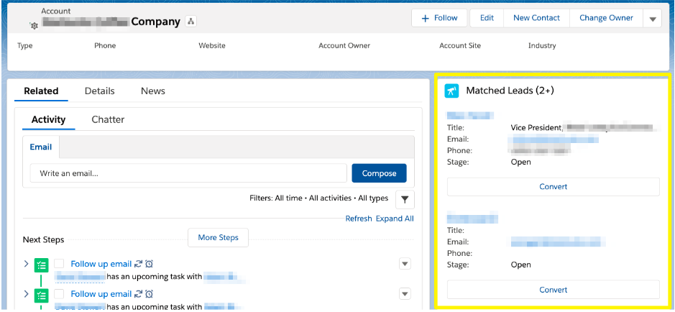675x312 pixels.
Task: Click the Filters: All time summary text
Action: (319, 198)
